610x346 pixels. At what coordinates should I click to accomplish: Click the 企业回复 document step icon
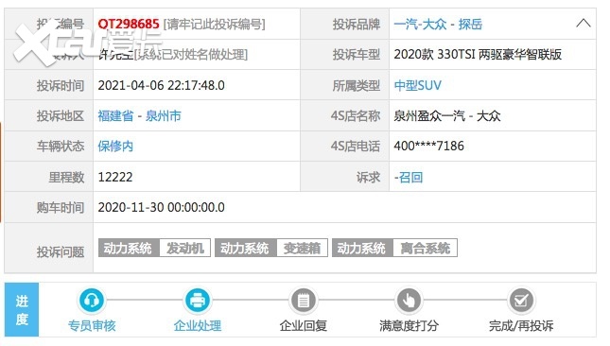303,300
